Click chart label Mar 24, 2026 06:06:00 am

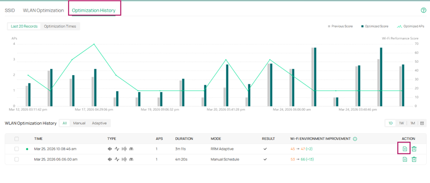point(291,110)
